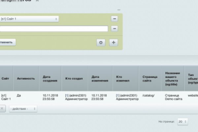Click the X button beside actions dropdown

click(2, 109)
